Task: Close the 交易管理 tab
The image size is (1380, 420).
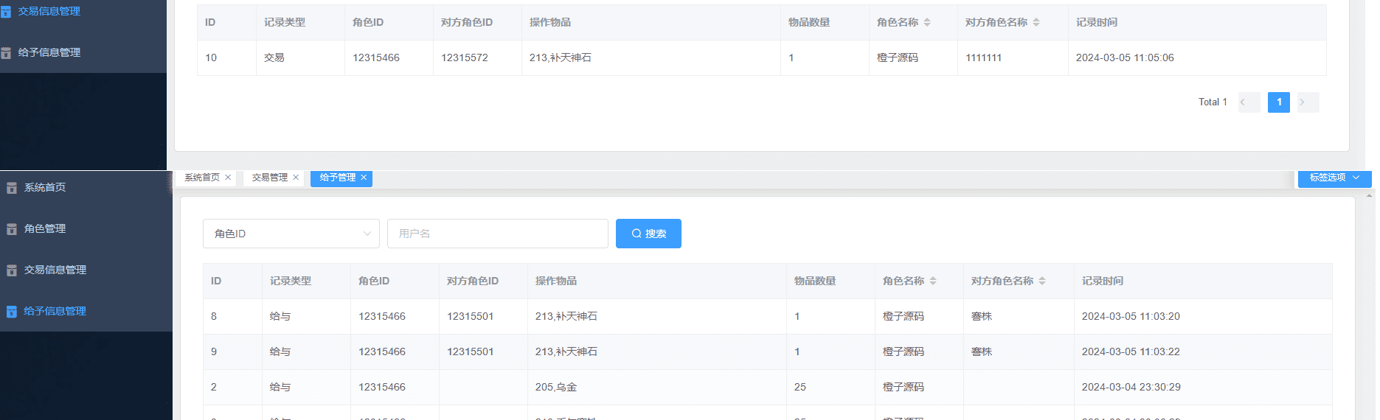Action: pos(296,178)
